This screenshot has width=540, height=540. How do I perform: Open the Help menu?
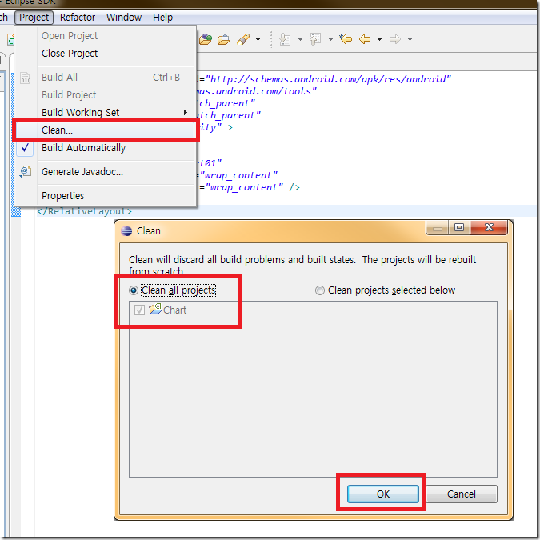pos(163,18)
